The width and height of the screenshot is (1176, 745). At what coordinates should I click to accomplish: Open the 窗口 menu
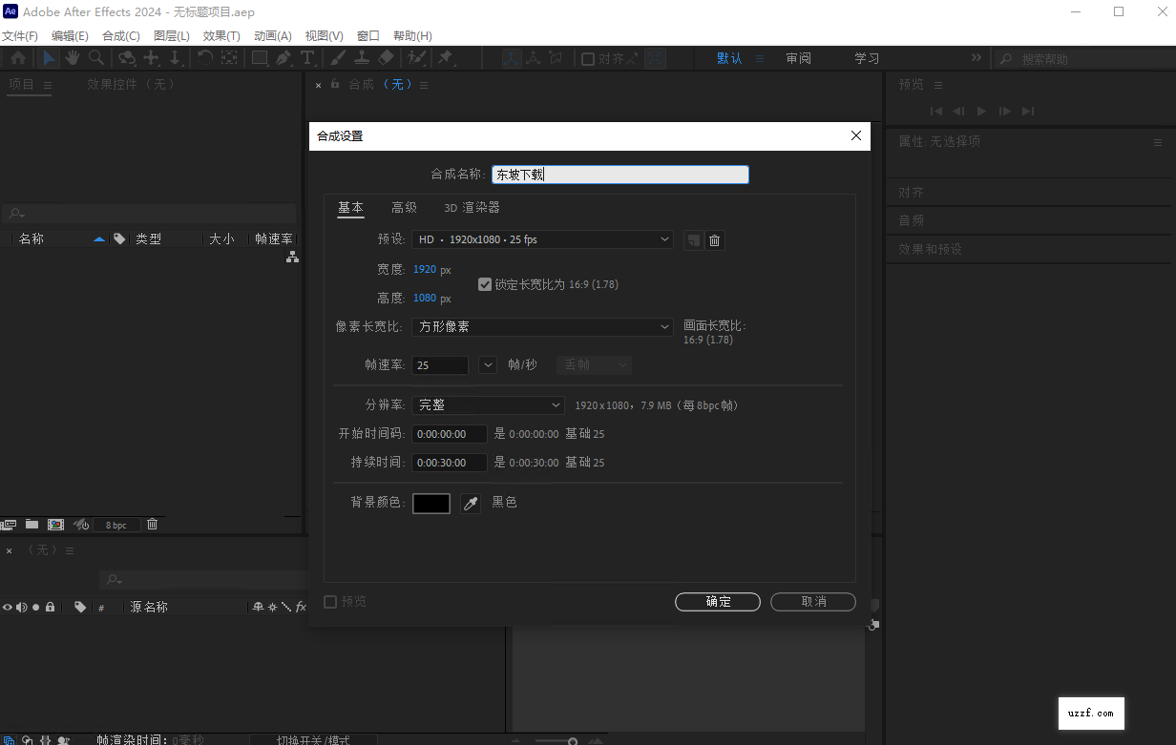[367, 35]
